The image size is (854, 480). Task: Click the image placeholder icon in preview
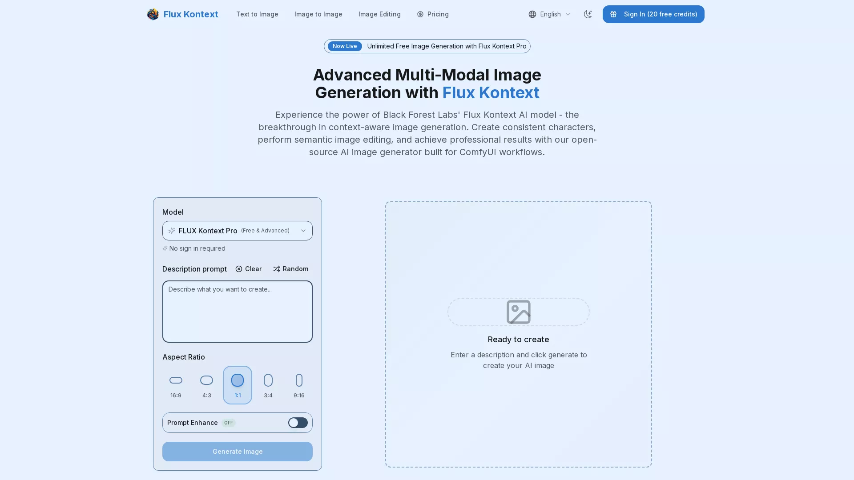(x=519, y=312)
